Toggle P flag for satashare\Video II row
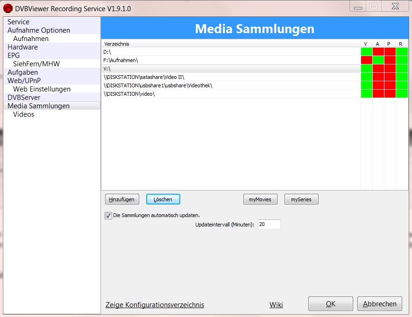Image resolution: width=412 pixels, height=317 pixels. (x=390, y=77)
